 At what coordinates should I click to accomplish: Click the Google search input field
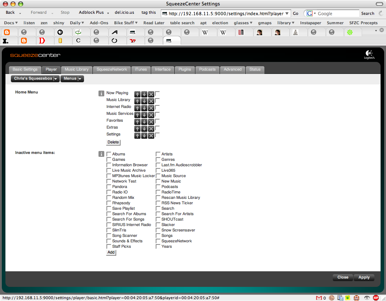337,13
